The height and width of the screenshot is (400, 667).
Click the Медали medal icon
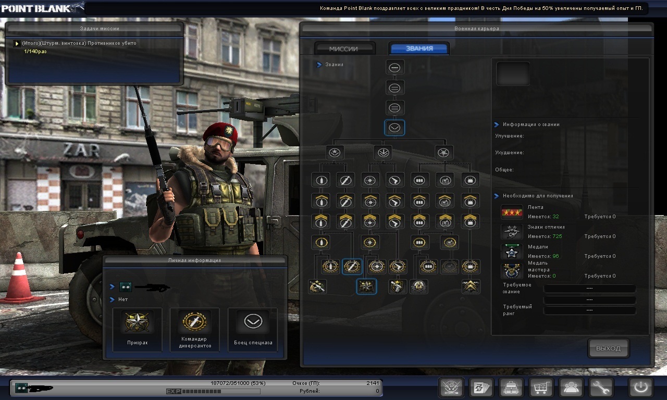pos(512,252)
